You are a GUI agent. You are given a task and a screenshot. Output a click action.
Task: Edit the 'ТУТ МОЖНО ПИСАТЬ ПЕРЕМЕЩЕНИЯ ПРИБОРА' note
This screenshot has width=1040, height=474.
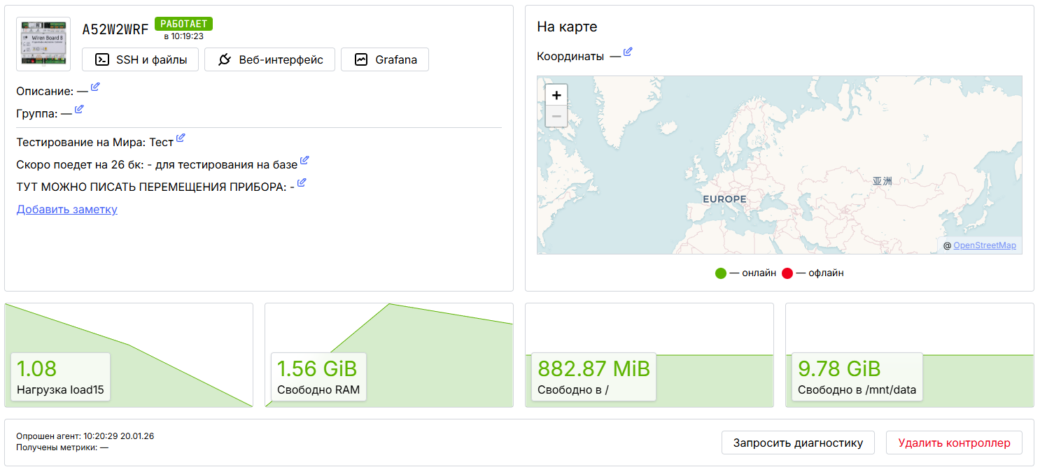(x=302, y=183)
